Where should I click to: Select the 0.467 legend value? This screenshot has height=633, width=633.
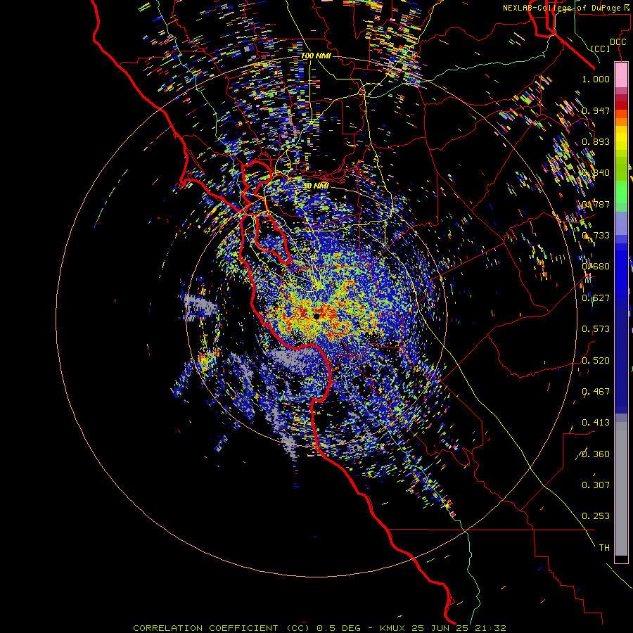(596, 391)
